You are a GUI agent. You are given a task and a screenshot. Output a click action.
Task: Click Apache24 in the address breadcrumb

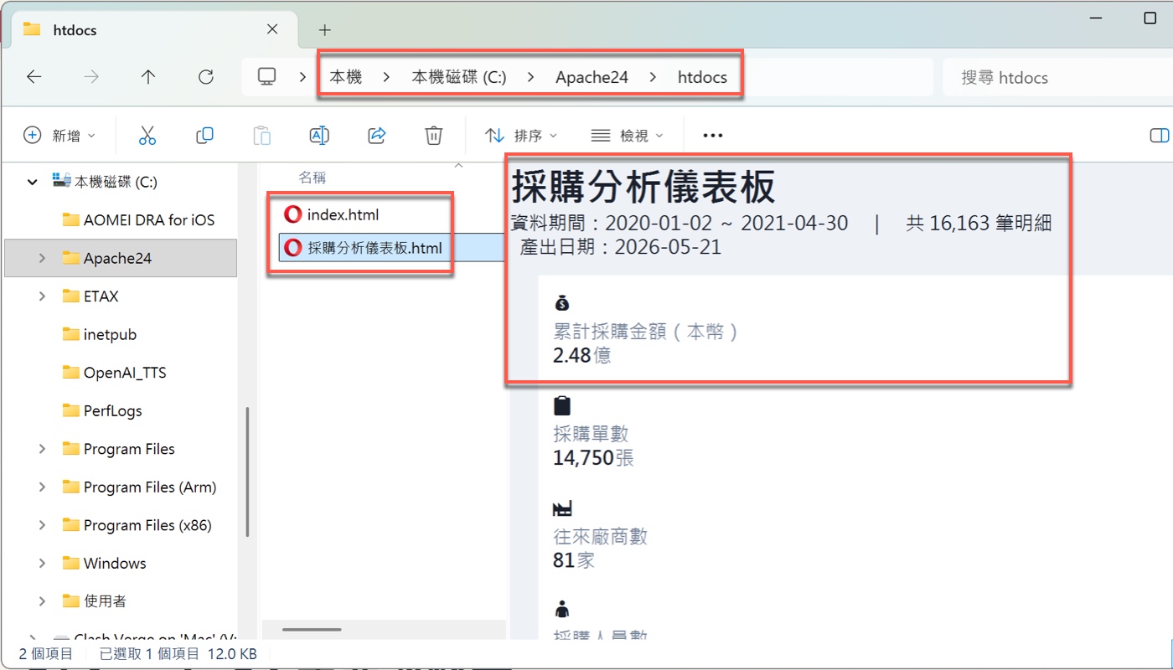click(x=592, y=77)
